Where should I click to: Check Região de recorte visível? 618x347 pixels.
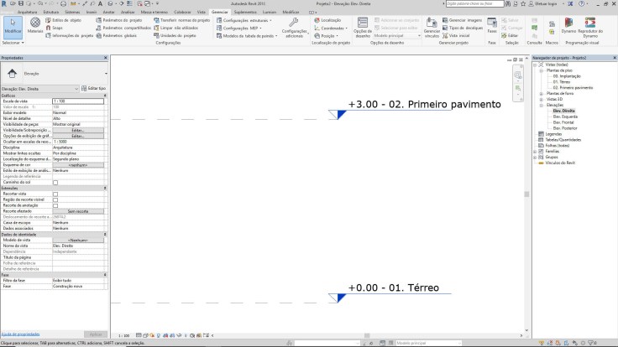[x=55, y=199]
